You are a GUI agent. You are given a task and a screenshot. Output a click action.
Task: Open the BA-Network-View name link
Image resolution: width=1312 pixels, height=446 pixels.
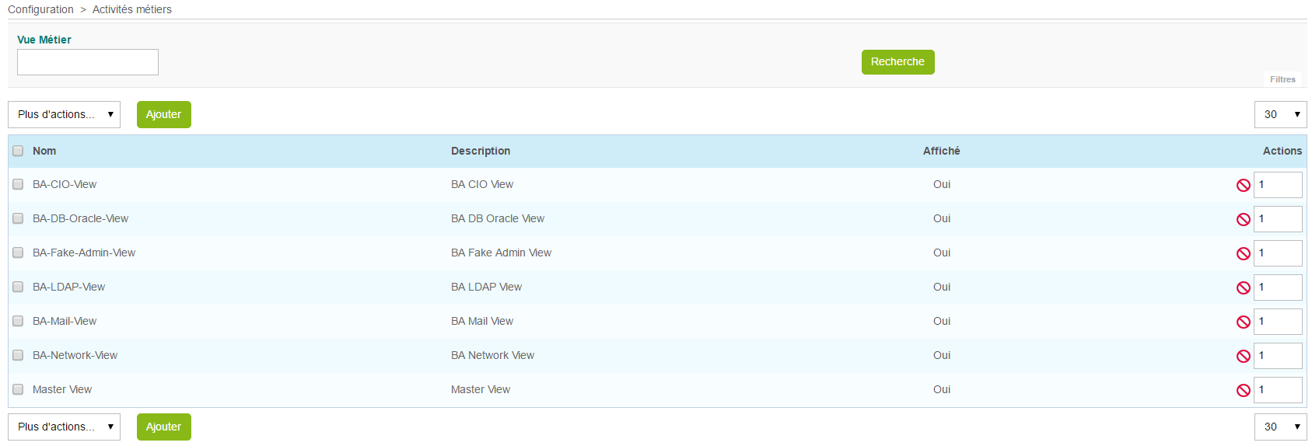point(75,355)
